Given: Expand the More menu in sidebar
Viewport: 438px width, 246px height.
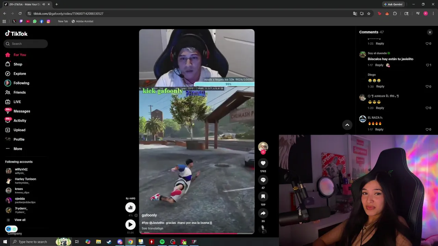Looking at the screenshot, I should tap(14, 149).
